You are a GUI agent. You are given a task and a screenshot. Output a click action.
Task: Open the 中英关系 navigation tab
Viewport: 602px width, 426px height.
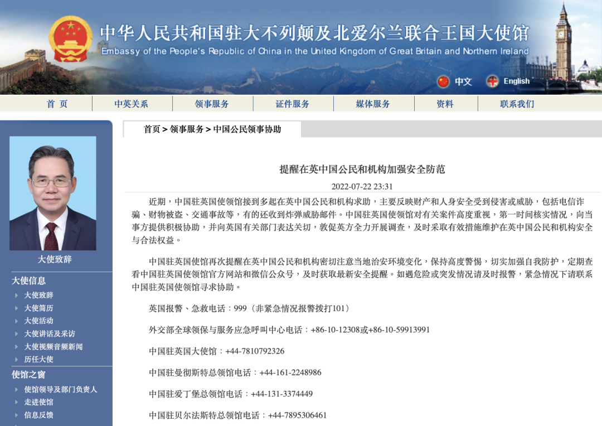pos(132,104)
